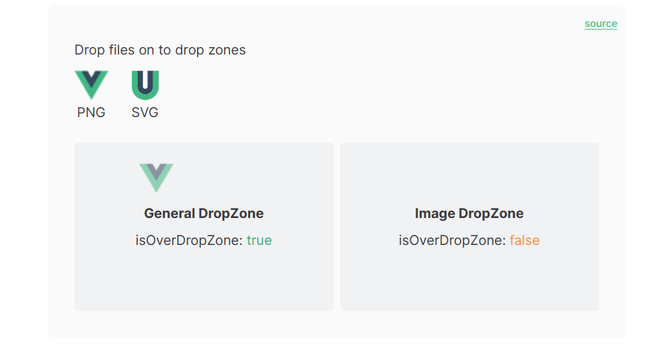
Task: Click "isOverDropZone" label in General DropZone
Action: coord(188,240)
